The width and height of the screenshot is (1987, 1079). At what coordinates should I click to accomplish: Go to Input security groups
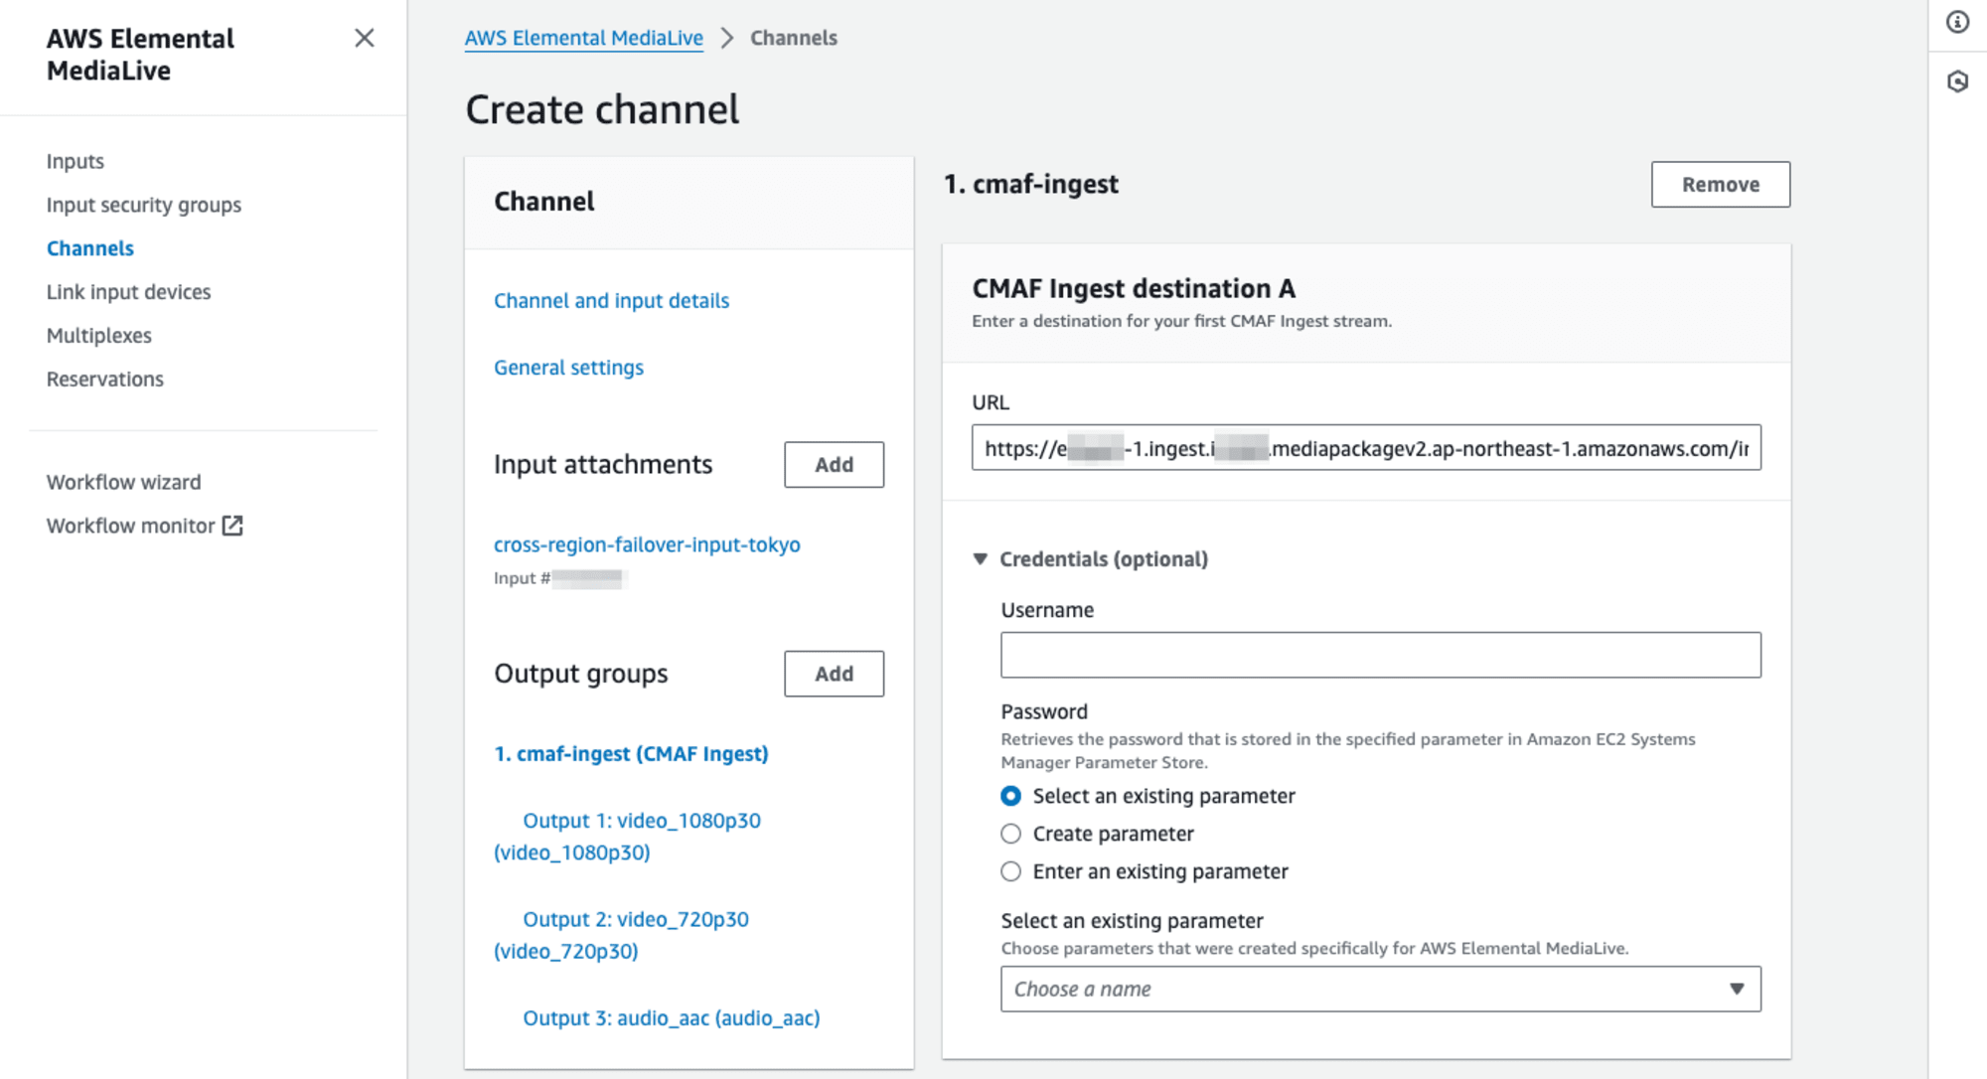click(x=144, y=205)
